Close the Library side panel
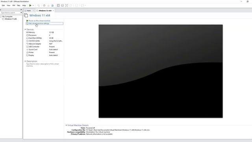The image size is (252, 142). pyautogui.click(x=21, y=9)
